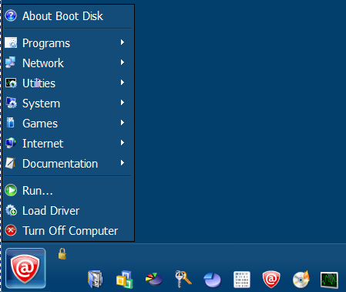Click the Games icon

pyautogui.click(x=11, y=123)
